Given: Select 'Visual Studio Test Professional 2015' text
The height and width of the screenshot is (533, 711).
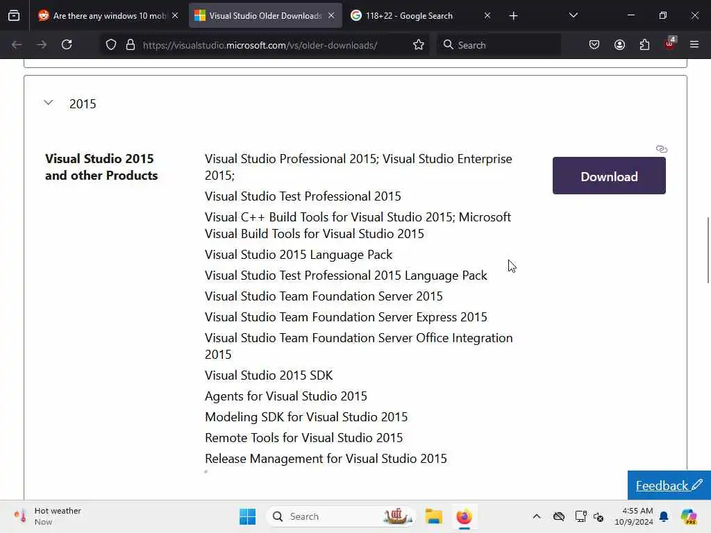Looking at the screenshot, I should click(x=303, y=196).
